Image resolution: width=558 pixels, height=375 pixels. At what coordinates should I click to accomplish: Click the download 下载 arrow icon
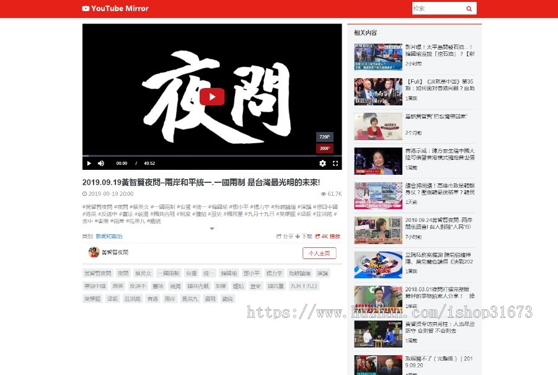pyautogui.click(x=297, y=236)
